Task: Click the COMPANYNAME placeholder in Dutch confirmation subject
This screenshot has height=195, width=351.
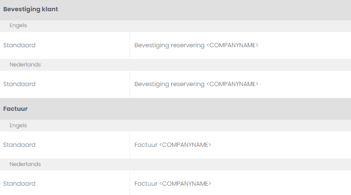Action: tap(233, 84)
